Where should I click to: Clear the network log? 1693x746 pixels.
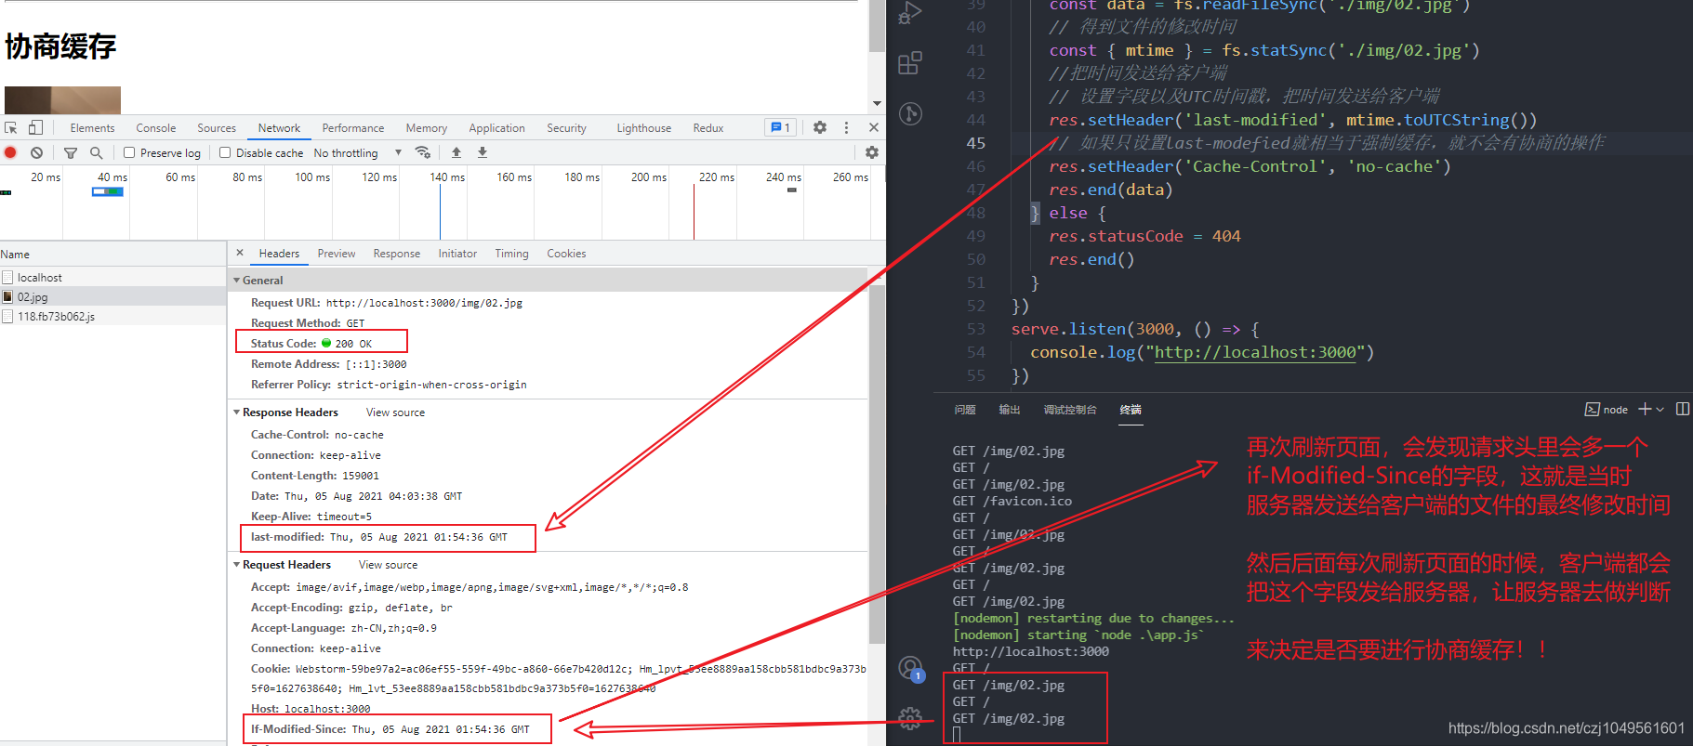[x=36, y=152]
